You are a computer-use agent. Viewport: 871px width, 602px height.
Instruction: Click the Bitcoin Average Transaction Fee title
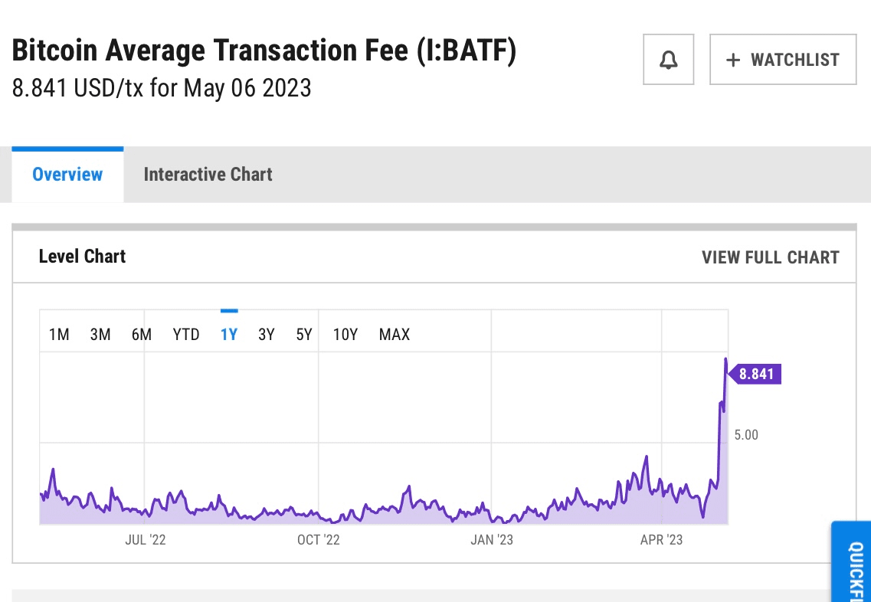[x=264, y=50]
